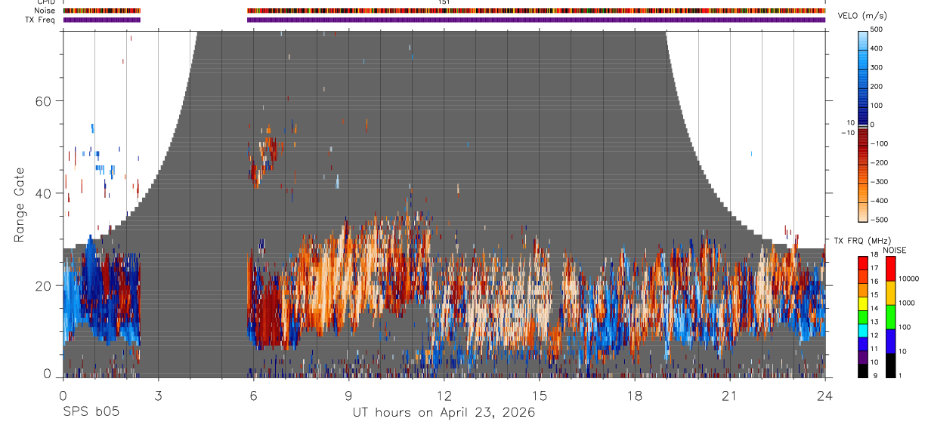Click the 18 tick on UT hours axis
This screenshot has height=428, width=928.
click(x=634, y=395)
